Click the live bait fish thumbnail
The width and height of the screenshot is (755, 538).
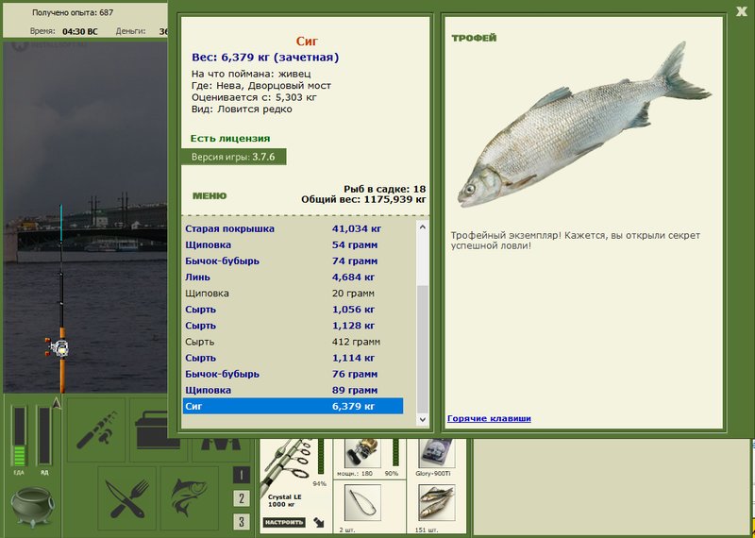(437, 503)
